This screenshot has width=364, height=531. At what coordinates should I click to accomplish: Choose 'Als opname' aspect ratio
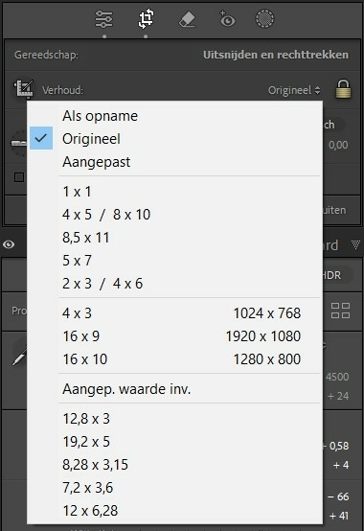174,116
